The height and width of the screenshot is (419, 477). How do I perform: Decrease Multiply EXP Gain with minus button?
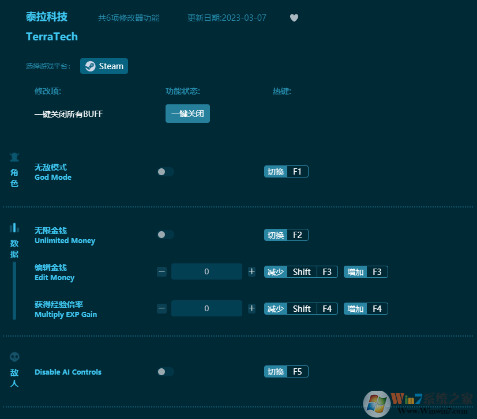[x=162, y=308]
